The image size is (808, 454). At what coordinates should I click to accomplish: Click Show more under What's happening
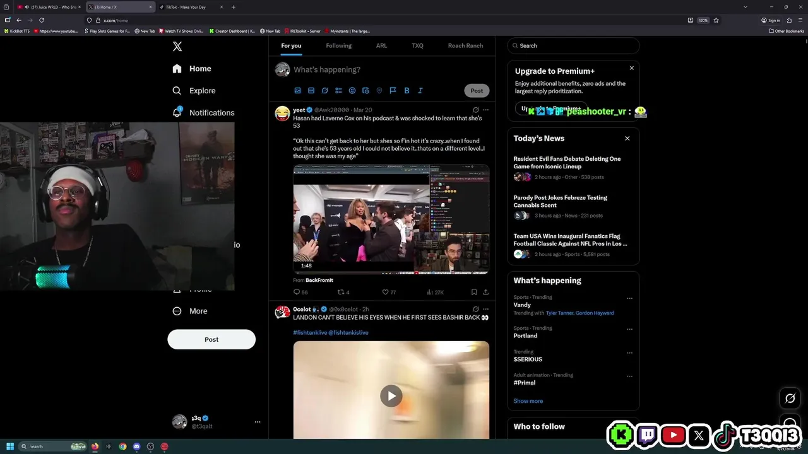coord(528,401)
